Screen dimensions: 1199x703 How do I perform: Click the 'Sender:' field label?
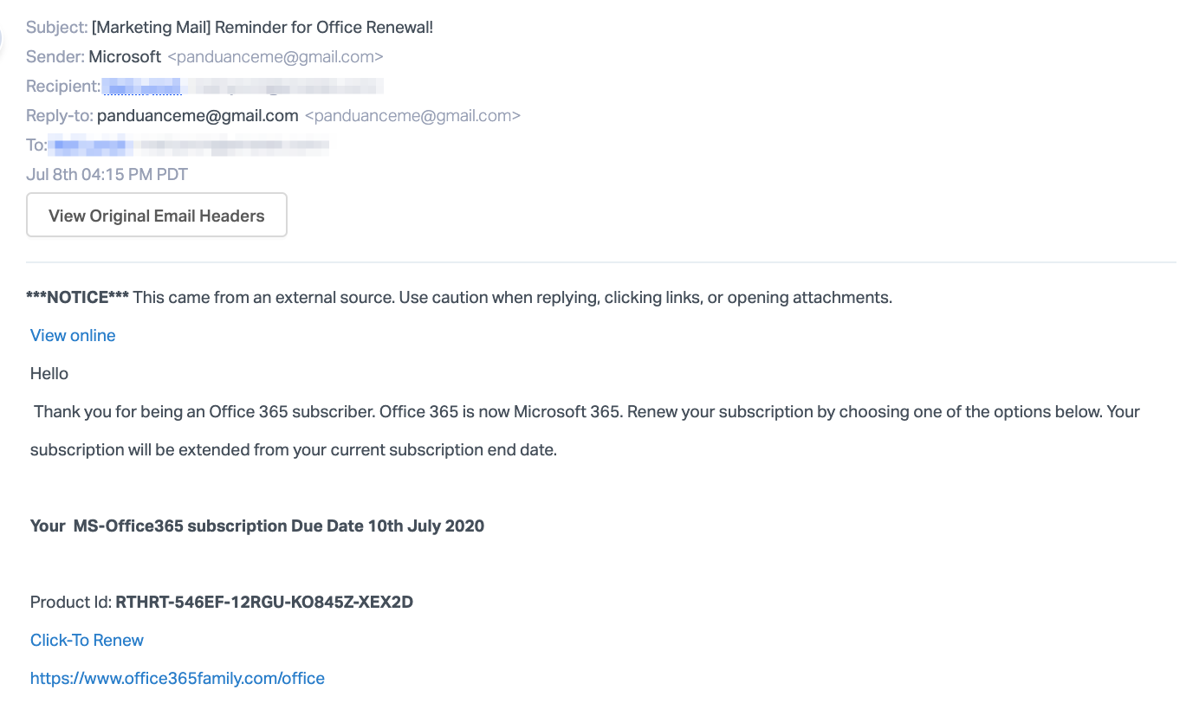click(x=55, y=57)
